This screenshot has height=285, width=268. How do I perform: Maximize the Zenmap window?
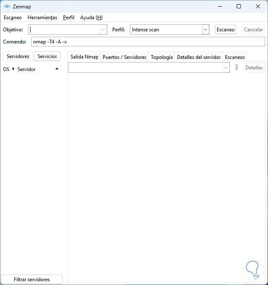pyautogui.click(x=239, y=6)
